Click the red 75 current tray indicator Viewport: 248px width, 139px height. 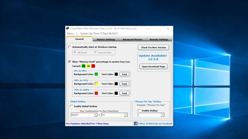tap(93, 66)
